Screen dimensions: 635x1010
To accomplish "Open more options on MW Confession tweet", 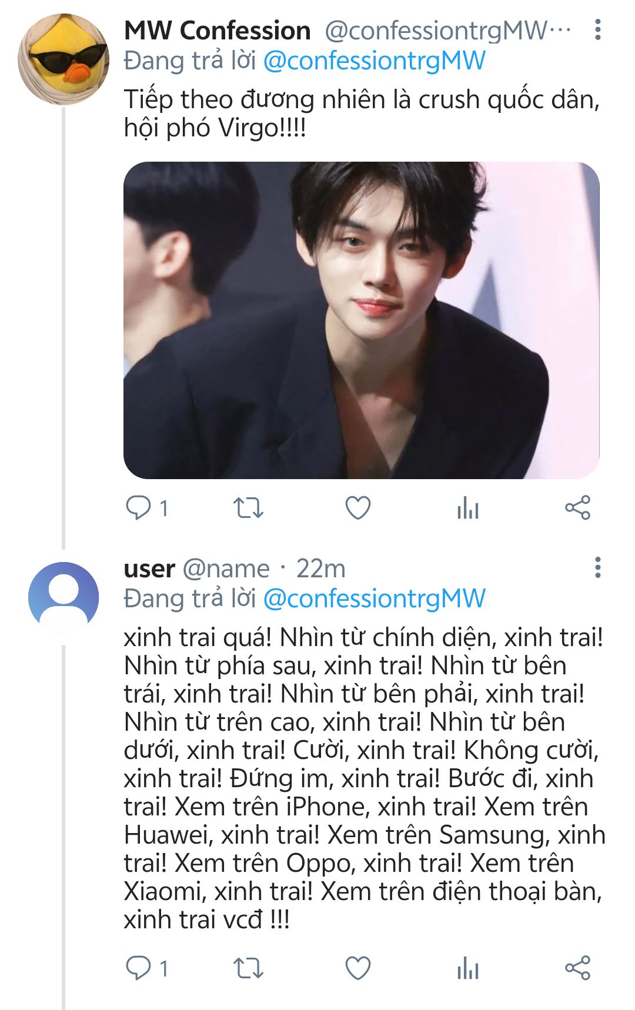I will pyautogui.click(x=598, y=29).
